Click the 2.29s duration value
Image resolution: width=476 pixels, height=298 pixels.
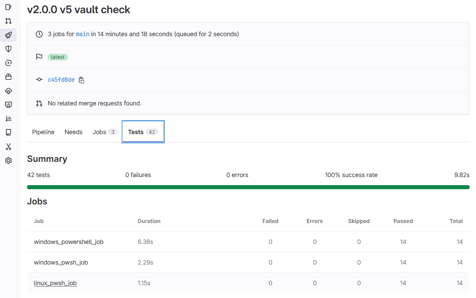(x=145, y=263)
